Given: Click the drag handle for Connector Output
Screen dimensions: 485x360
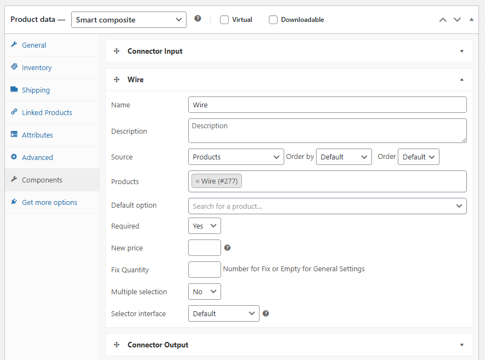Looking at the screenshot, I should [116, 345].
